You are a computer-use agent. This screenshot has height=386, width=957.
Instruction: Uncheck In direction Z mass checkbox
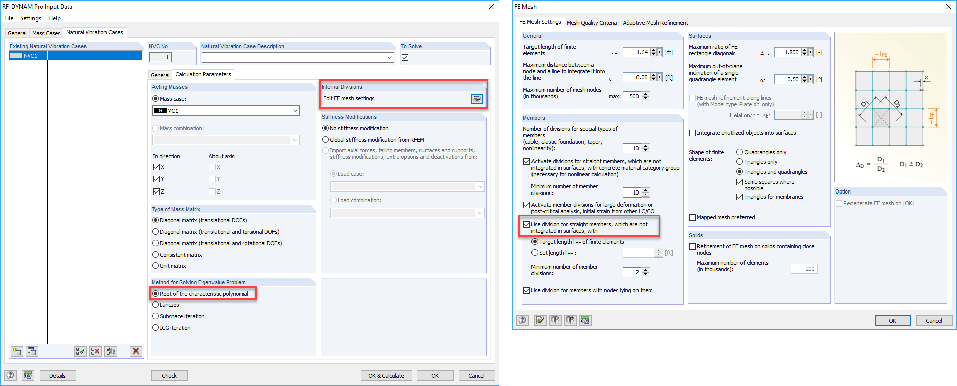(156, 191)
